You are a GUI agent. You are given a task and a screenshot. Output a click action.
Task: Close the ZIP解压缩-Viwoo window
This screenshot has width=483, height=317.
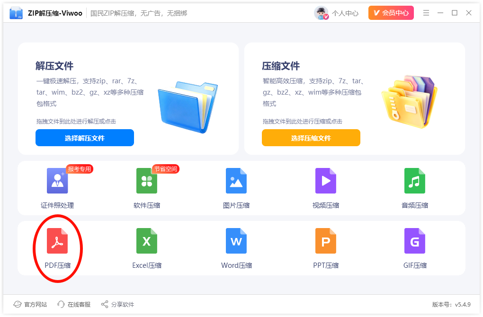(468, 13)
